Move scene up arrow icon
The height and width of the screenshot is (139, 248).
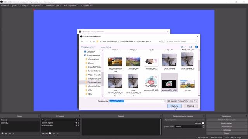10,133
